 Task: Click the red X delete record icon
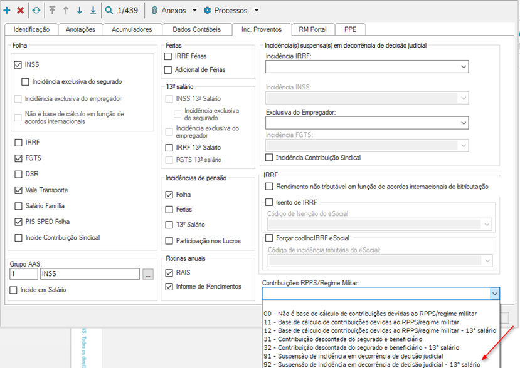[20, 10]
